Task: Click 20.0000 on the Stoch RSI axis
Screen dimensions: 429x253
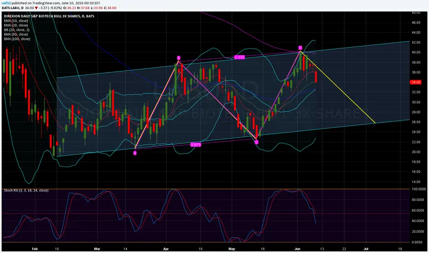Action: [x=419, y=231]
